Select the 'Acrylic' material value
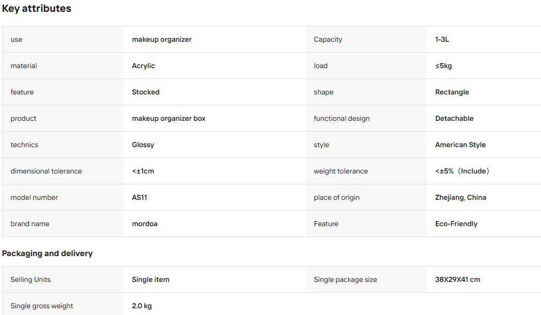Viewport: 541px width, 315px height. click(x=143, y=66)
